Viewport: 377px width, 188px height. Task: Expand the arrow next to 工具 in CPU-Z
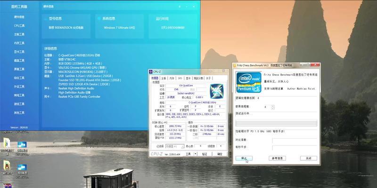196,154
